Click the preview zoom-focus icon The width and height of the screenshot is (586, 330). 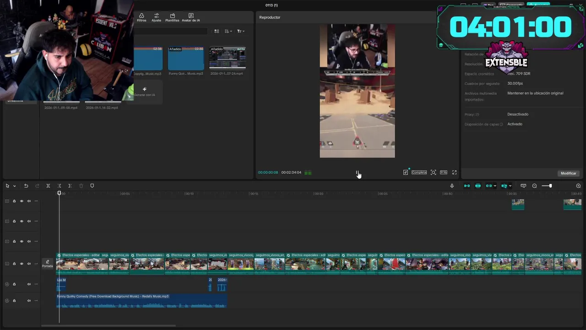click(x=433, y=172)
